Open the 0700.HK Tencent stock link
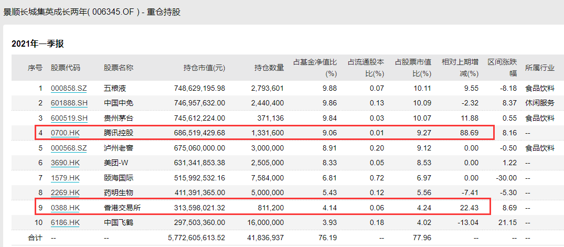Image resolution: width=564 pixels, height=247 pixels. [65, 133]
